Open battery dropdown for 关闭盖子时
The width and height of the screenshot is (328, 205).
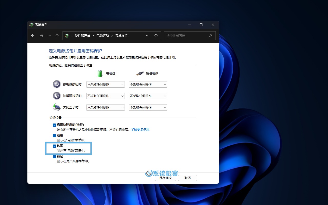[106, 107]
